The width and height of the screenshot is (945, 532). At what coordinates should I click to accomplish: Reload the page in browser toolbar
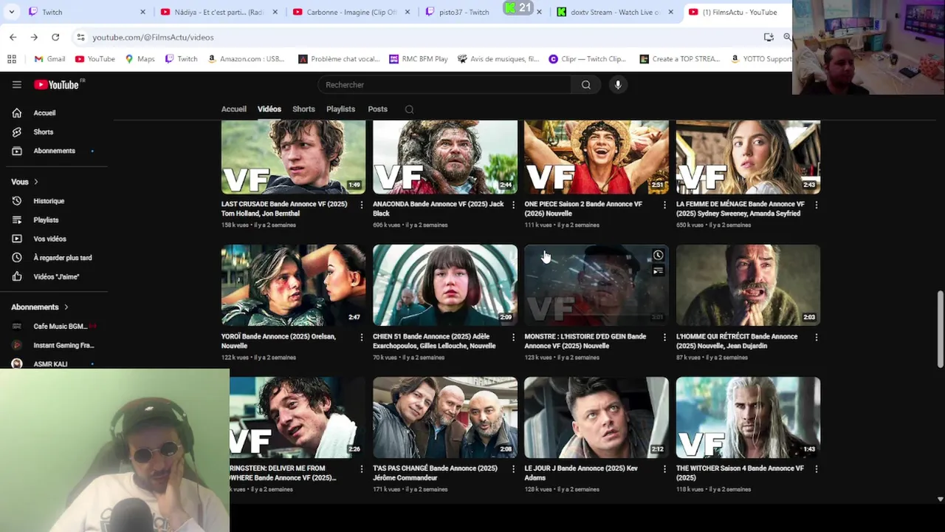[x=55, y=37]
